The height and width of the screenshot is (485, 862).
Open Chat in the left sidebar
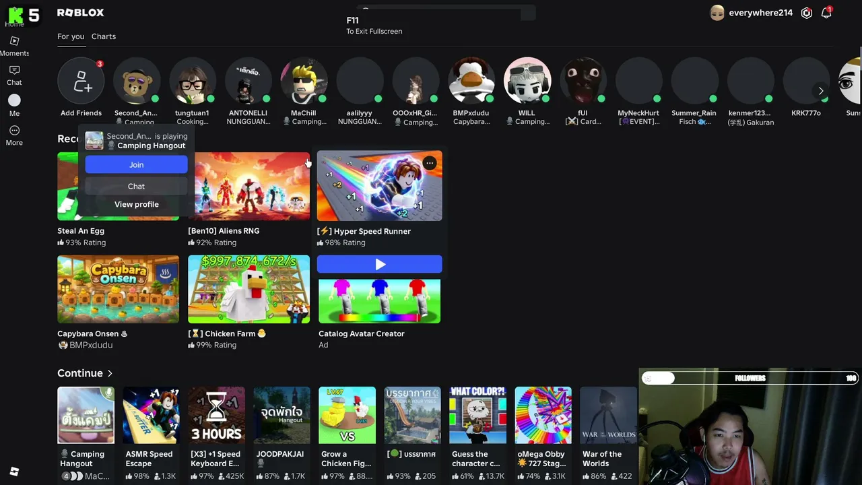click(14, 75)
